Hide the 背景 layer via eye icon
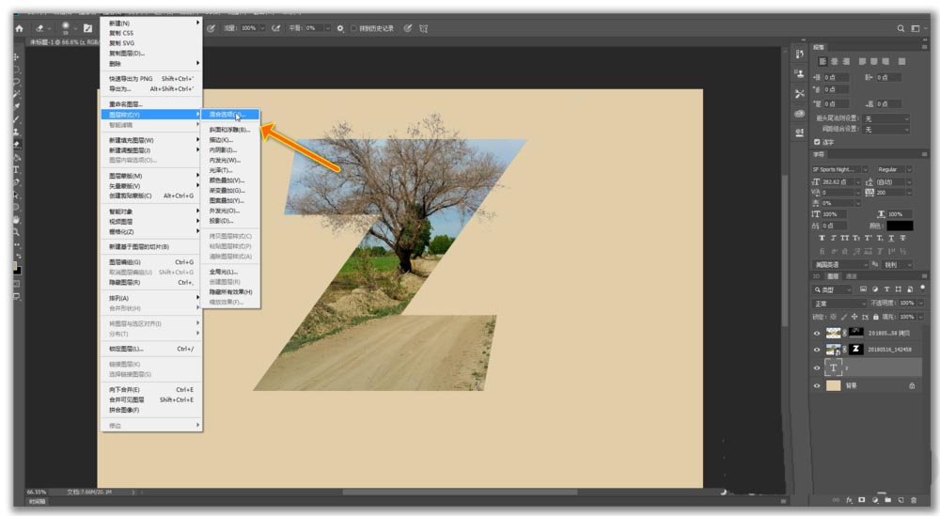The image size is (940, 516). point(817,385)
